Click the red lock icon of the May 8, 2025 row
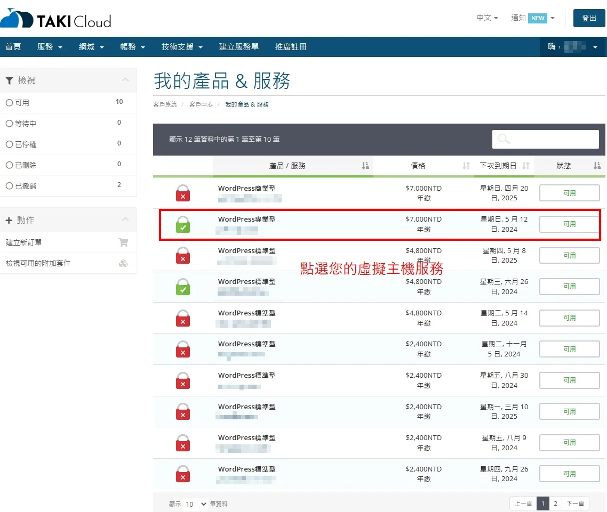Viewport: 607px width, 512px height. pos(183,255)
